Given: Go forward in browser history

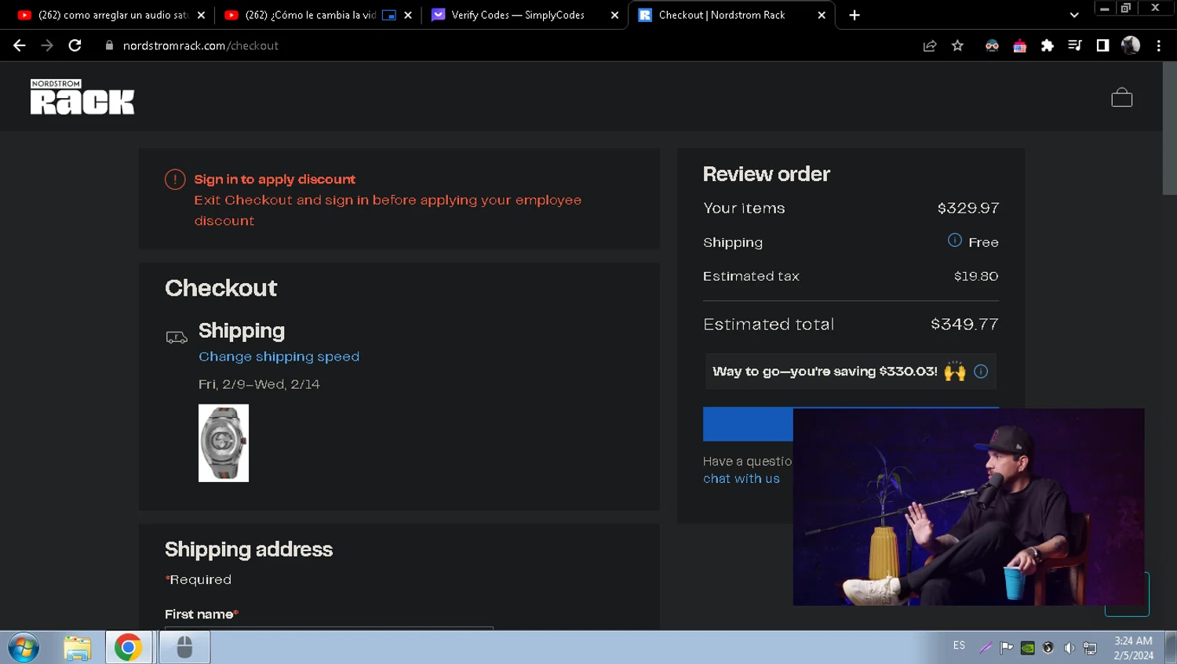Looking at the screenshot, I should coord(47,45).
